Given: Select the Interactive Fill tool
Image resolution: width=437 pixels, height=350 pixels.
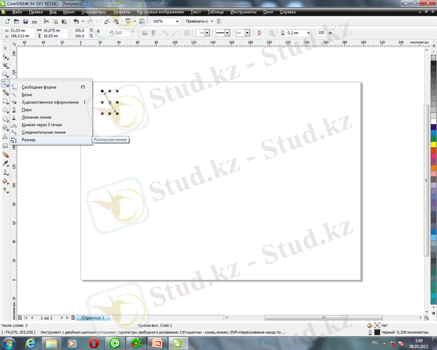Looking at the screenshot, I should [x=5, y=190].
